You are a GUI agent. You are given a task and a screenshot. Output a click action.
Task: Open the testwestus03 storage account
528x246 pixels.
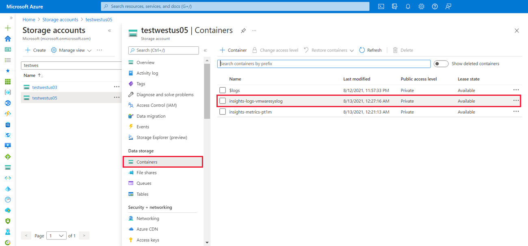tap(45, 87)
